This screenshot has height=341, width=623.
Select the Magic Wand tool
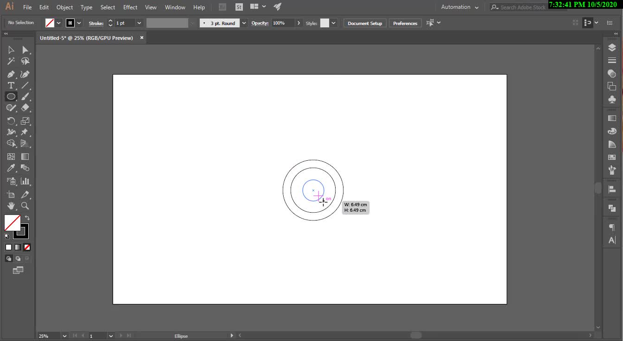coord(11,61)
